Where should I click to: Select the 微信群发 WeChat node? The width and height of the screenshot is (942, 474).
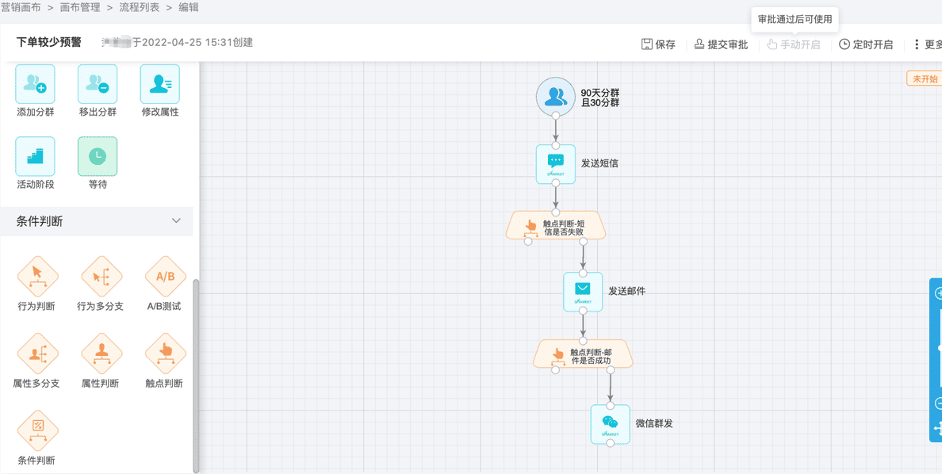click(610, 424)
